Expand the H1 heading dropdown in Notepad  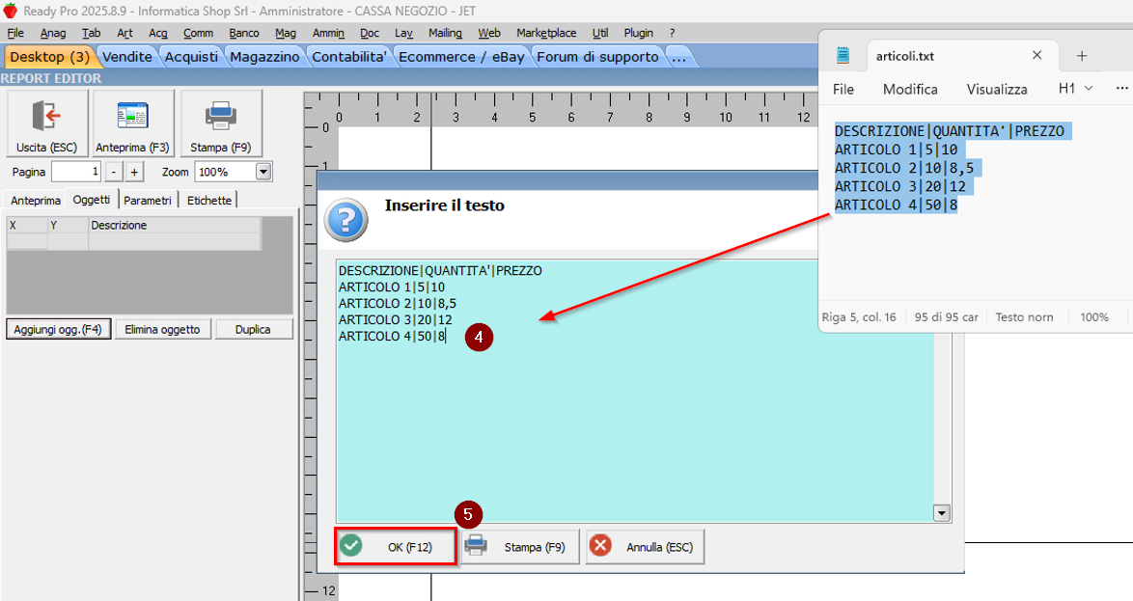point(1075,88)
